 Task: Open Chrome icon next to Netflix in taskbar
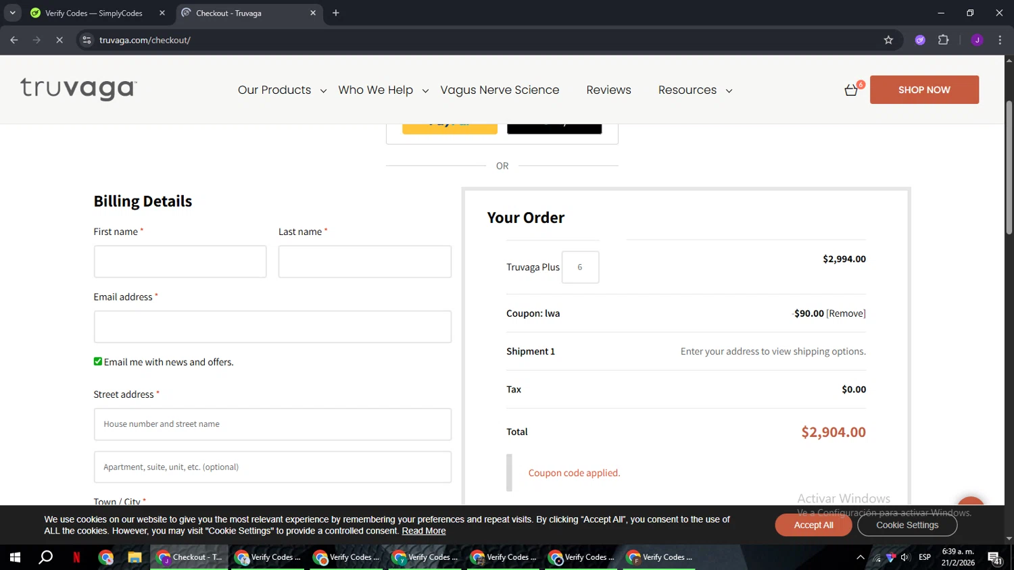pyautogui.click(x=105, y=557)
